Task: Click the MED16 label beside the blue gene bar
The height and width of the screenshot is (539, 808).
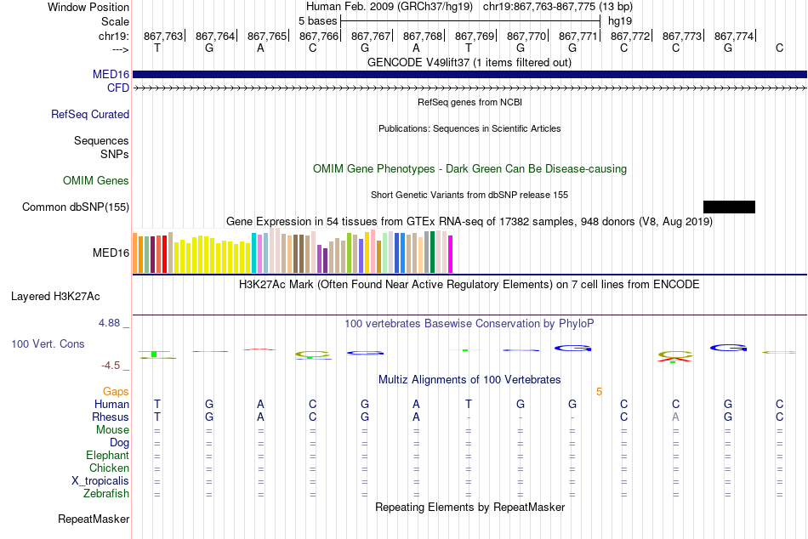Action: click(111, 74)
